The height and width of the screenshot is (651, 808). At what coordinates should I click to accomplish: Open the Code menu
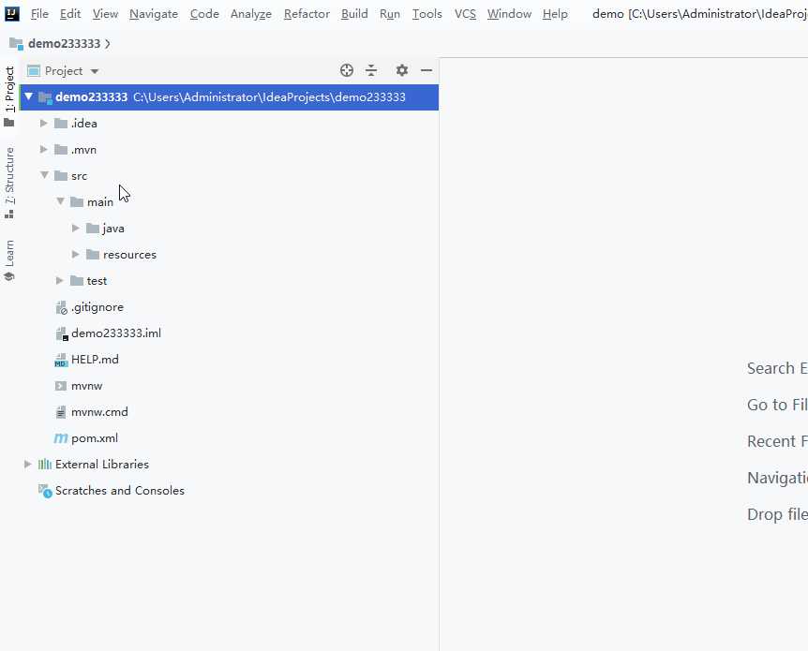pos(204,14)
